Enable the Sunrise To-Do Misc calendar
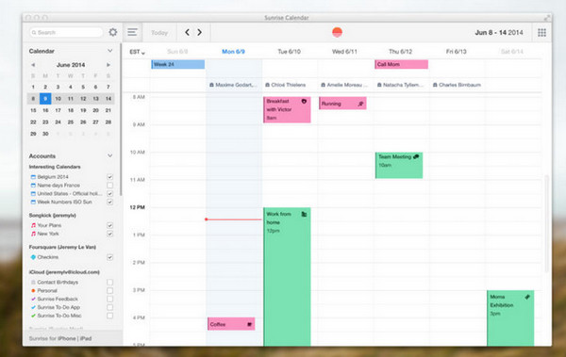The height and width of the screenshot is (357, 566). coord(110,316)
